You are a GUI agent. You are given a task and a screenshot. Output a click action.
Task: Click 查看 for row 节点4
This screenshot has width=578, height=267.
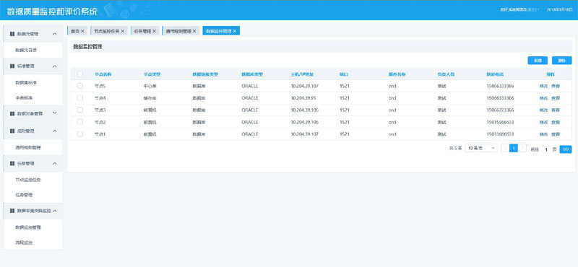click(x=555, y=98)
